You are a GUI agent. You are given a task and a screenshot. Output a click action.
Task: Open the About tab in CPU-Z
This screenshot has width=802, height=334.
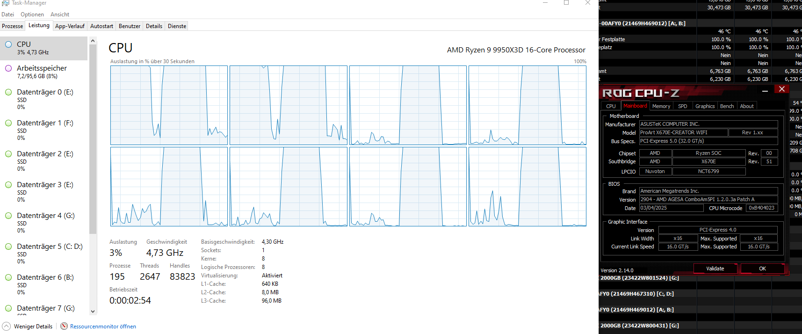tap(747, 106)
